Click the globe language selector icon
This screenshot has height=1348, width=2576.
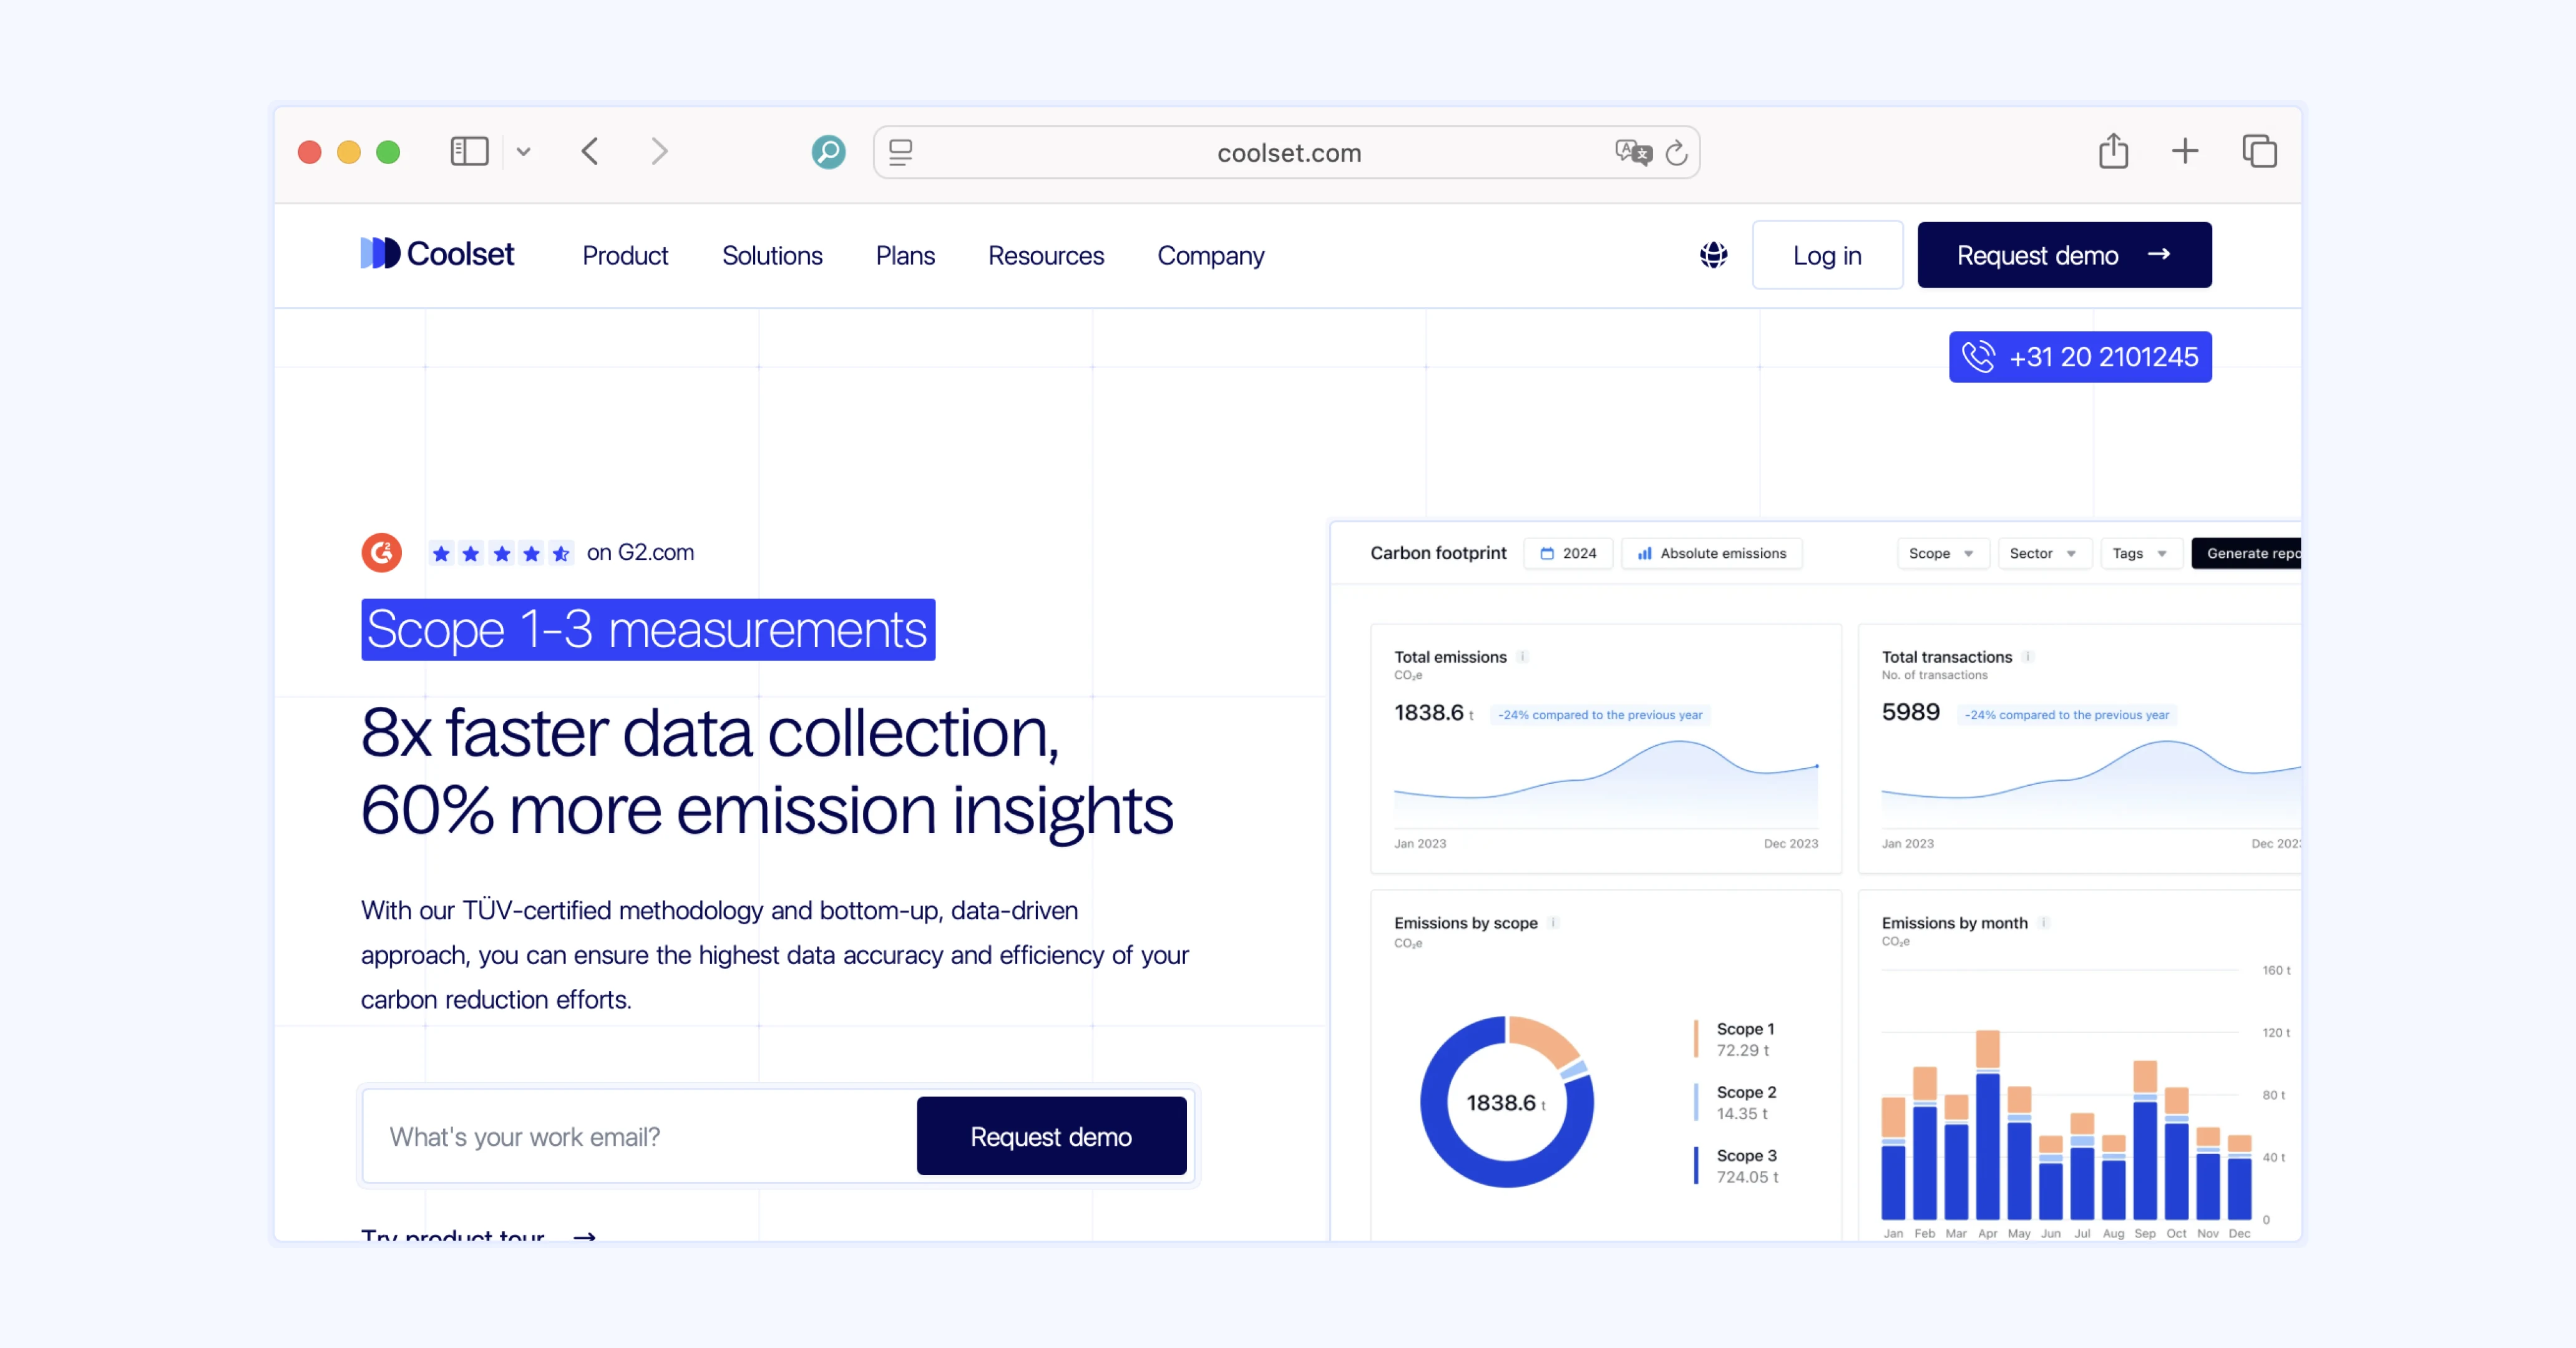click(1713, 255)
